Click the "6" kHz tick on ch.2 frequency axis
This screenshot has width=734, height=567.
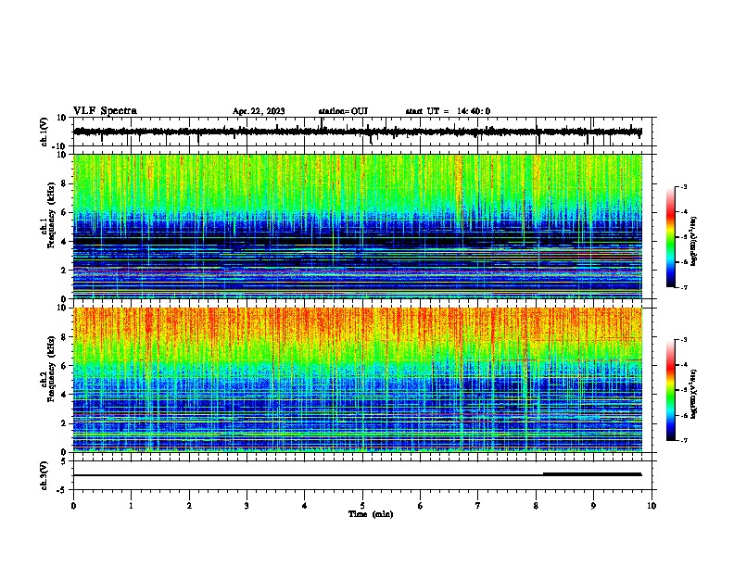click(x=64, y=366)
